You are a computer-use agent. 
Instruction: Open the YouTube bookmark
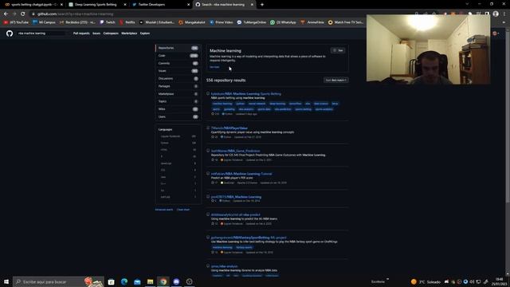pyautogui.click(x=16, y=22)
